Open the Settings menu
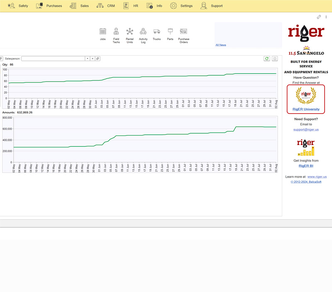The image size is (332, 292). point(181,6)
